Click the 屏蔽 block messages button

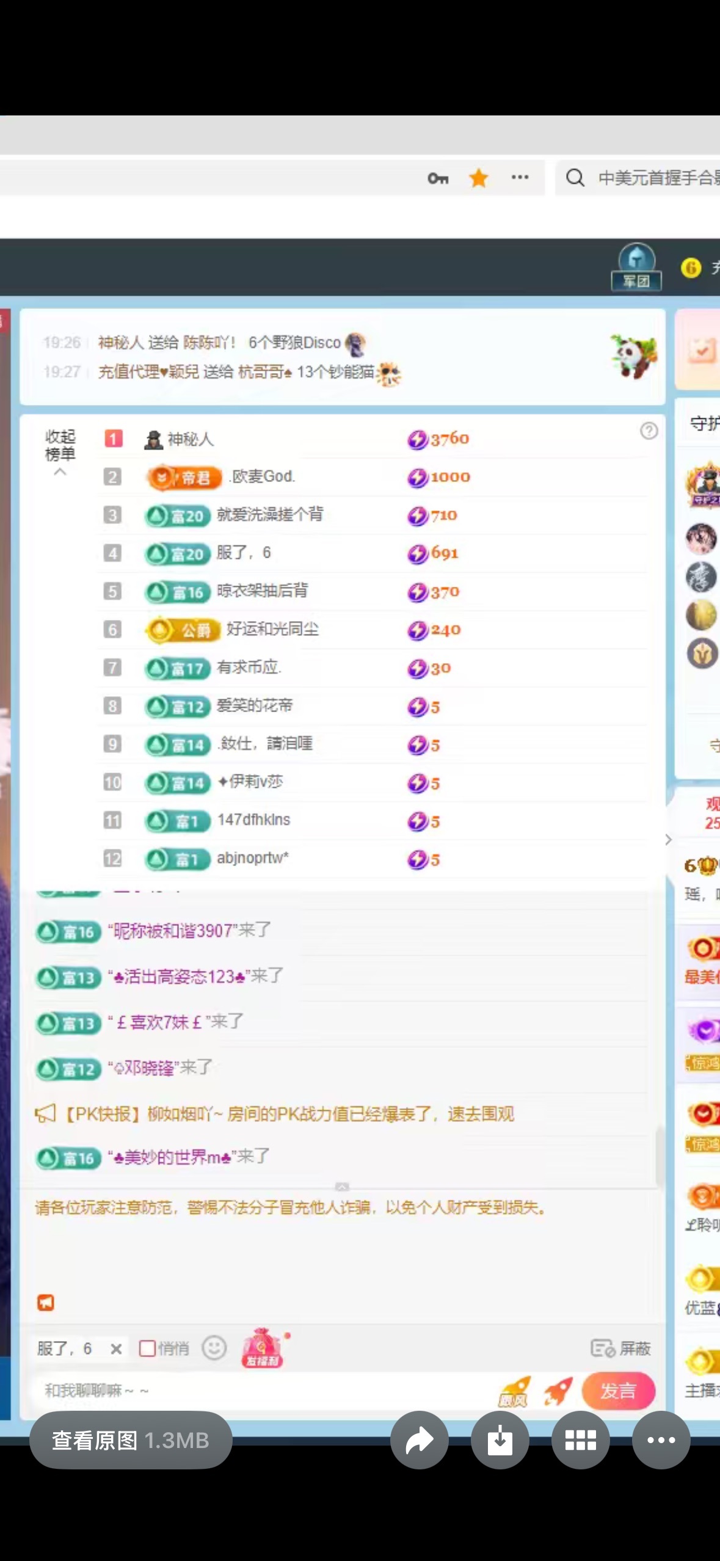coord(620,1348)
